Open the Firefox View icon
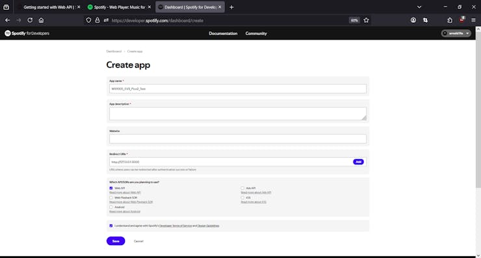This screenshot has height=258, width=481. coord(6,7)
